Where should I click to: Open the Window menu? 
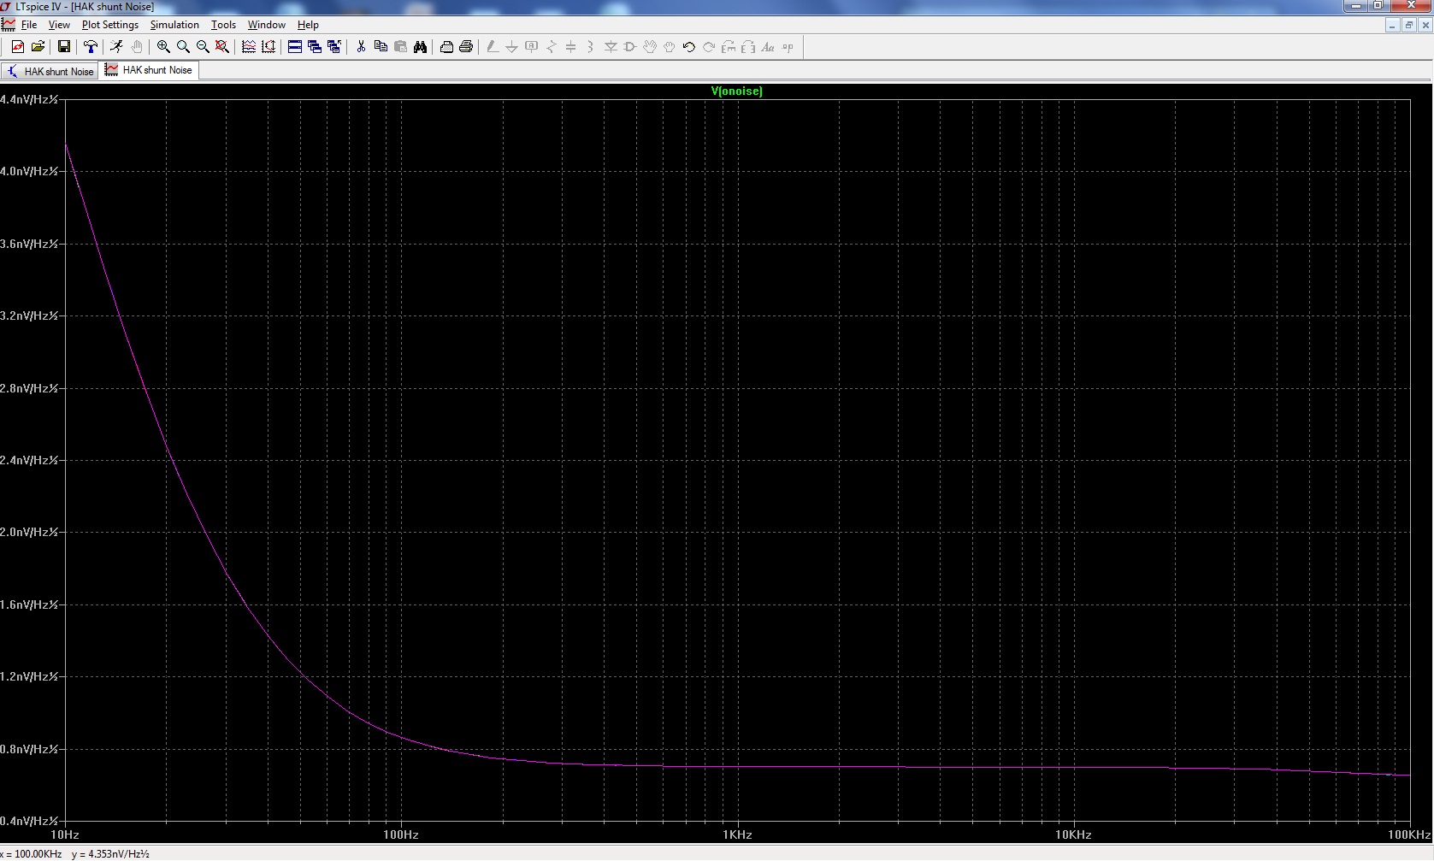[x=267, y=25]
